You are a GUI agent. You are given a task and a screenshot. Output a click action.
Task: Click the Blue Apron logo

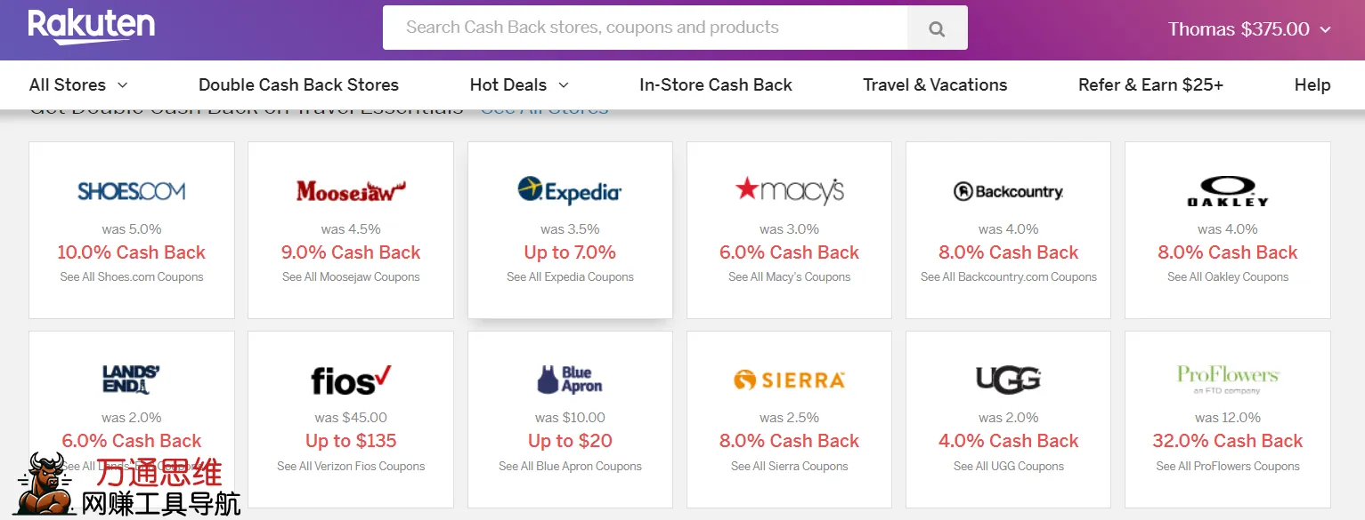[x=570, y=380]
